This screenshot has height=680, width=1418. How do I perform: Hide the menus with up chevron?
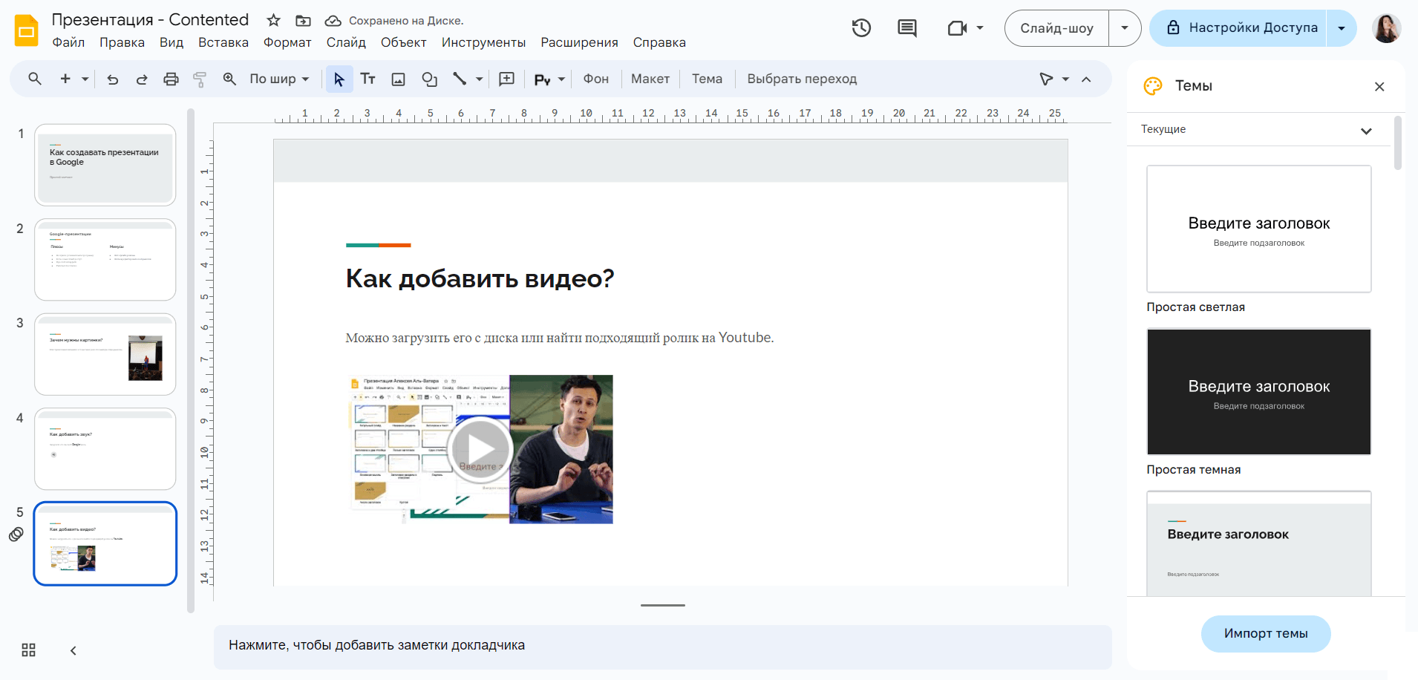pos(1086,79)
